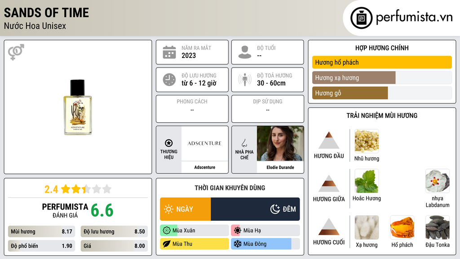The width and height of the screenshot is (460, 259).
Task: Open the Sands of Time bottle image
Action: click(78, 107)
